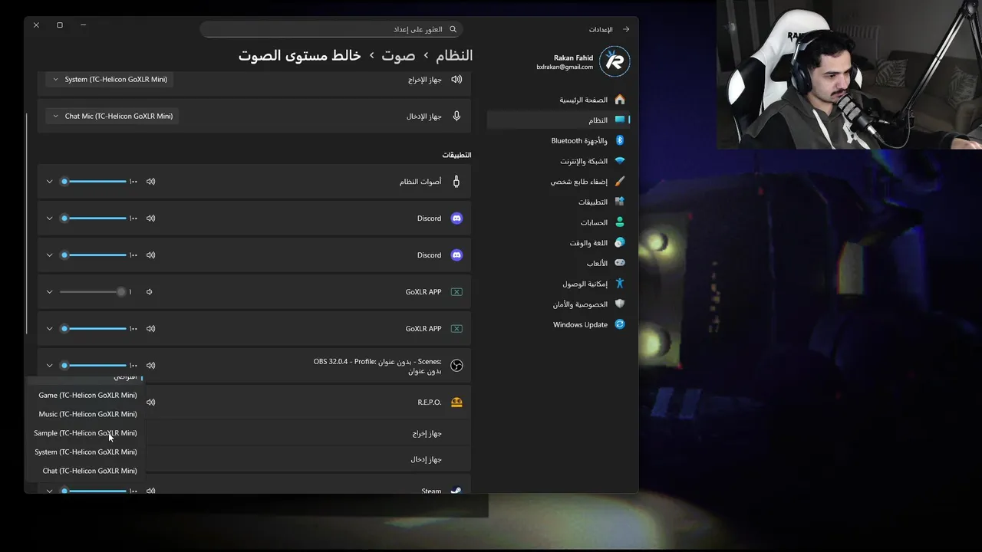Click the system sounds volume slider
982x552 pixels.
94,182
